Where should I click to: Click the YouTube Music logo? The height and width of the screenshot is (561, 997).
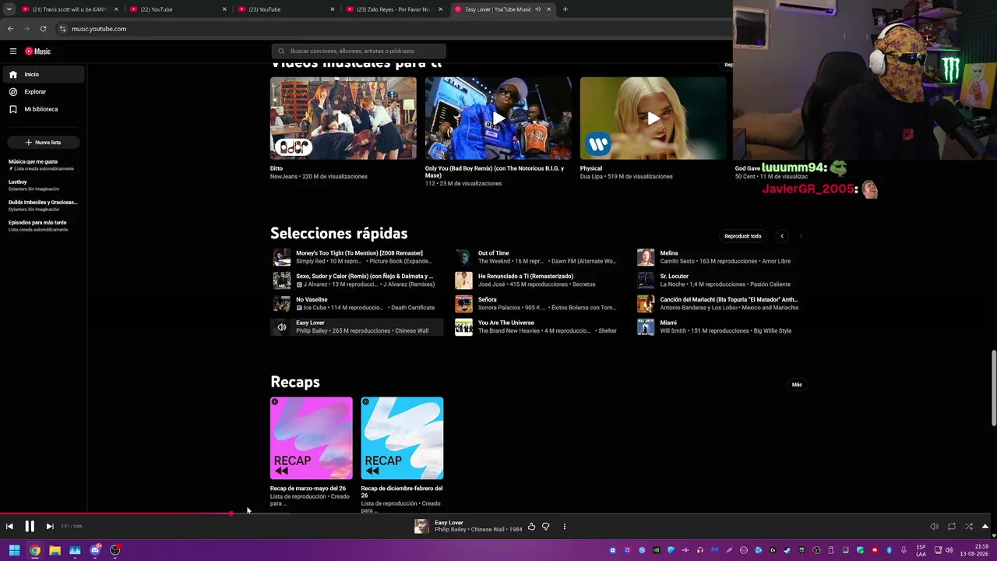pos(37,51)
